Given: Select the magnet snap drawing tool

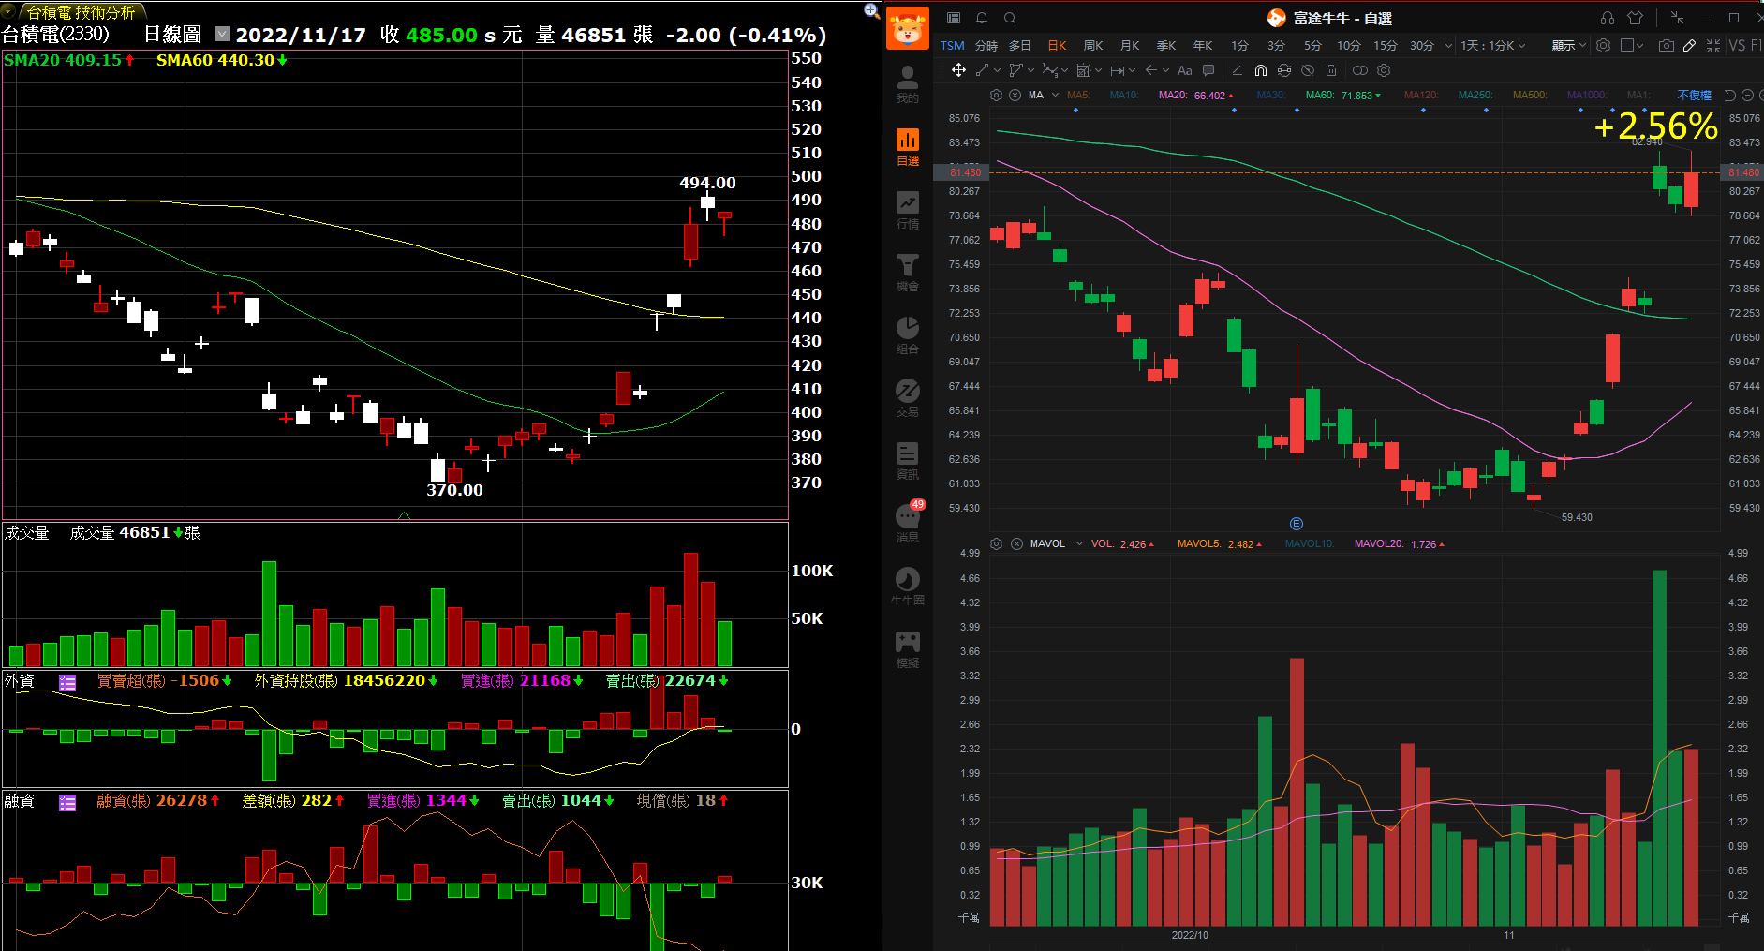Looking at the screenshot, I should 1261,70.
